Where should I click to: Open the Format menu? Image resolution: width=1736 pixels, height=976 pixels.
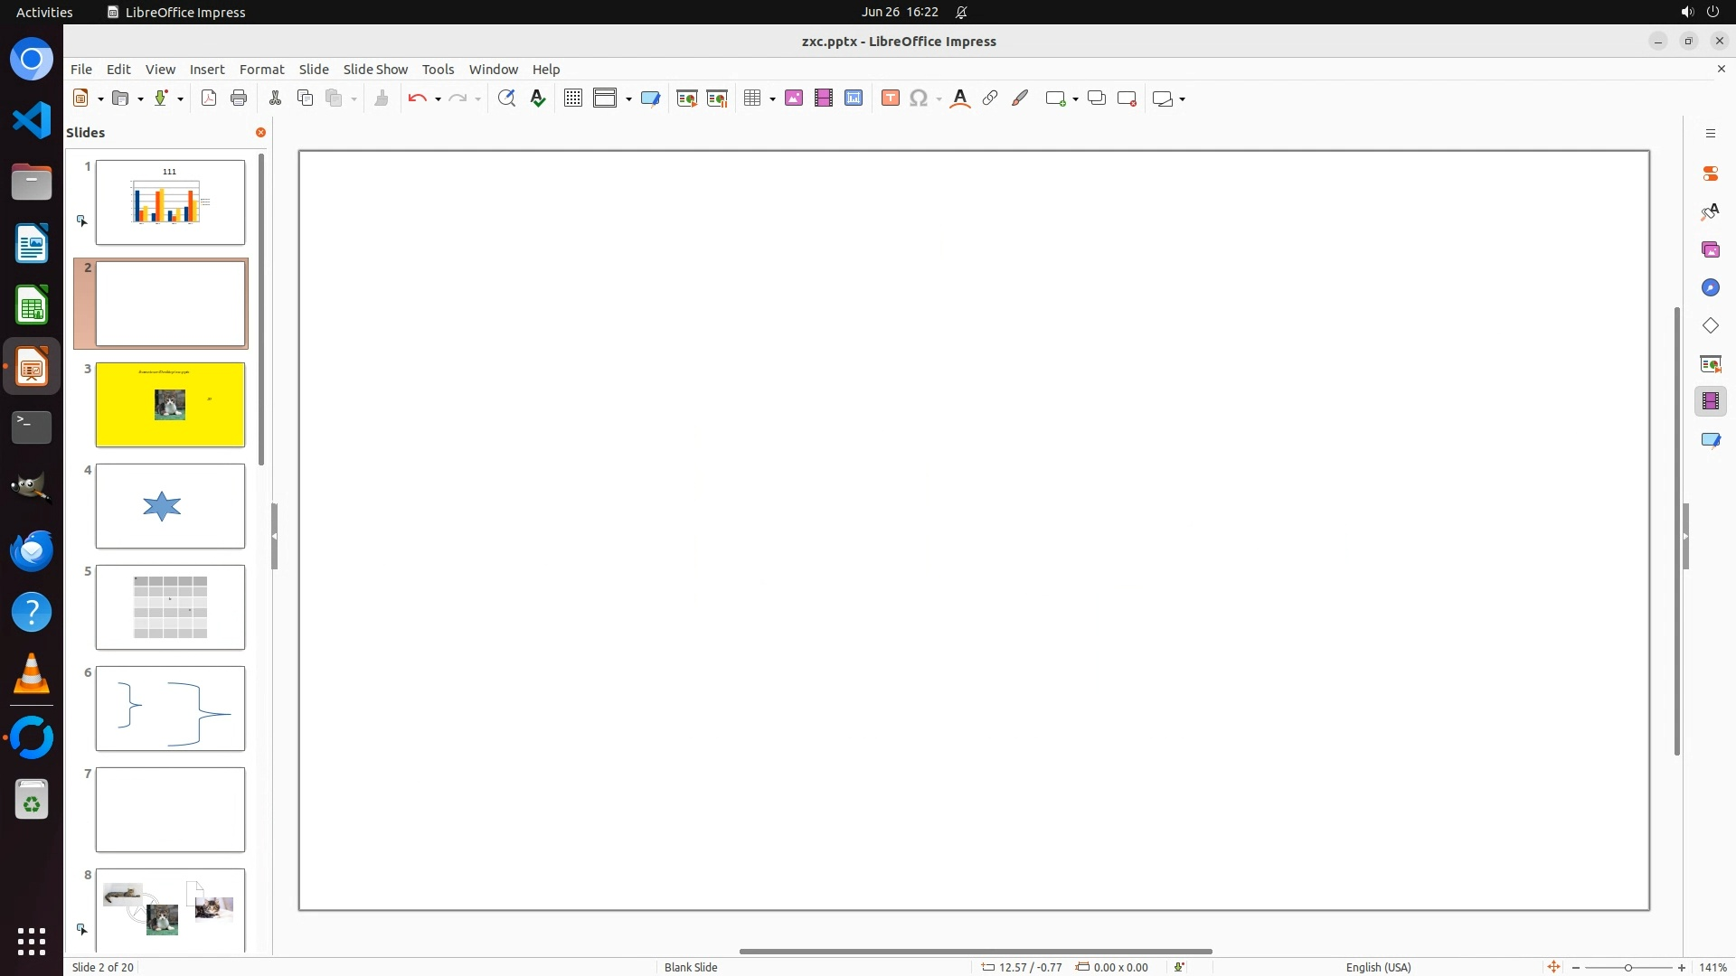(x=261, y=70)
